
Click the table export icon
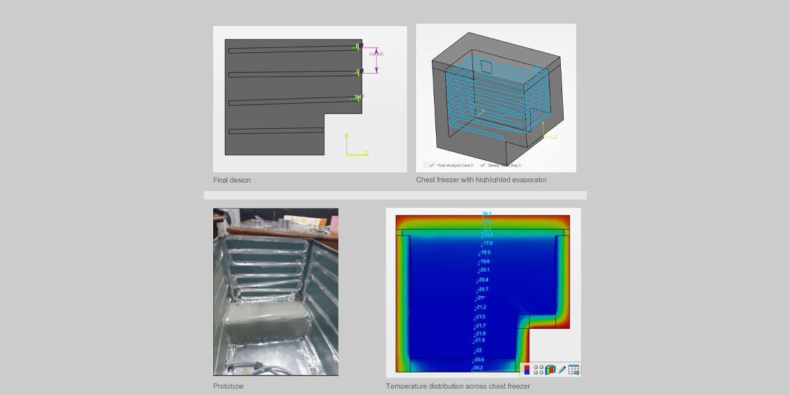(574, 370)
